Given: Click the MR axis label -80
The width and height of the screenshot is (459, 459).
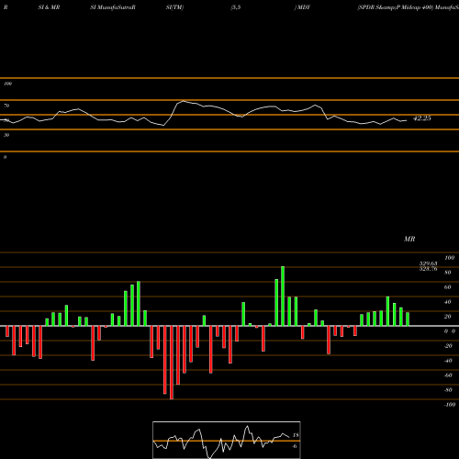Looking at the screenshot, I should pyautogui.click(x=448, y=390).
